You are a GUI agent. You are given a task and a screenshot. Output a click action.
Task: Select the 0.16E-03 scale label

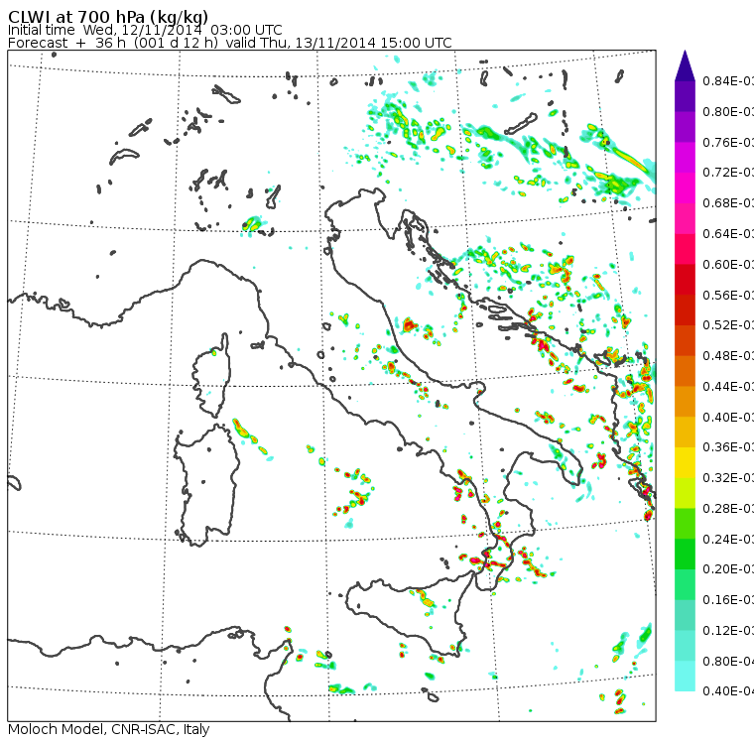pos(728,601)
